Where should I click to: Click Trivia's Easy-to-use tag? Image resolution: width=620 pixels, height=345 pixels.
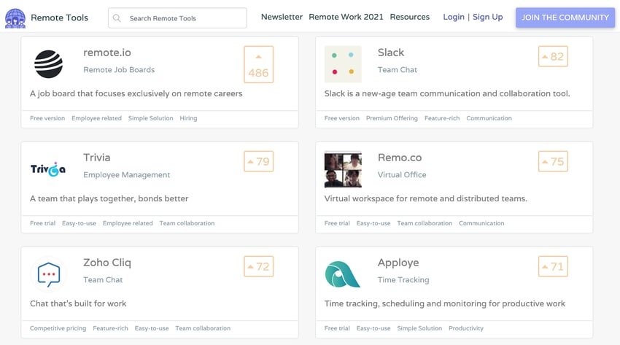click(x=79, y=223)
